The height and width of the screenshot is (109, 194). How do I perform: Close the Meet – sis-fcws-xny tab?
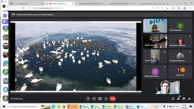pyautogui.click(x=73, y=4)
